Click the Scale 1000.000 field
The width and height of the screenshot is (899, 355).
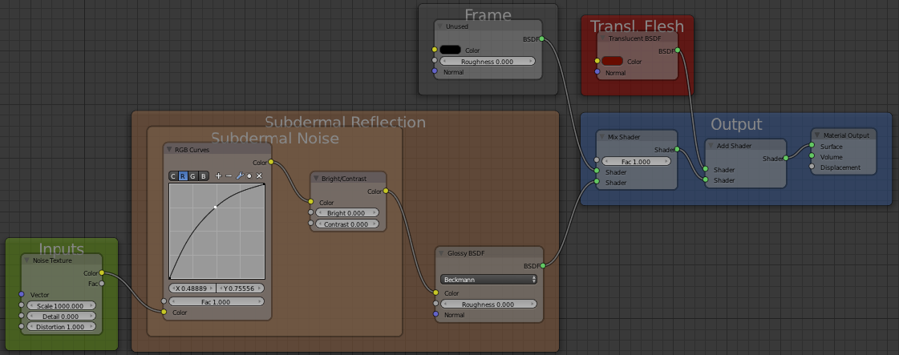[x=60, y=305]
